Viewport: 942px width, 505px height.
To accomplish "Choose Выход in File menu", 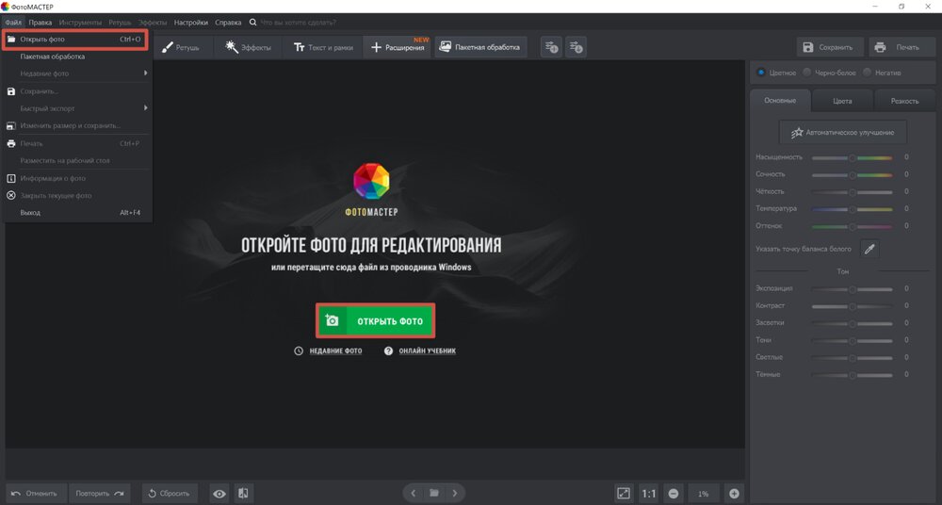I will coord(77,213).
